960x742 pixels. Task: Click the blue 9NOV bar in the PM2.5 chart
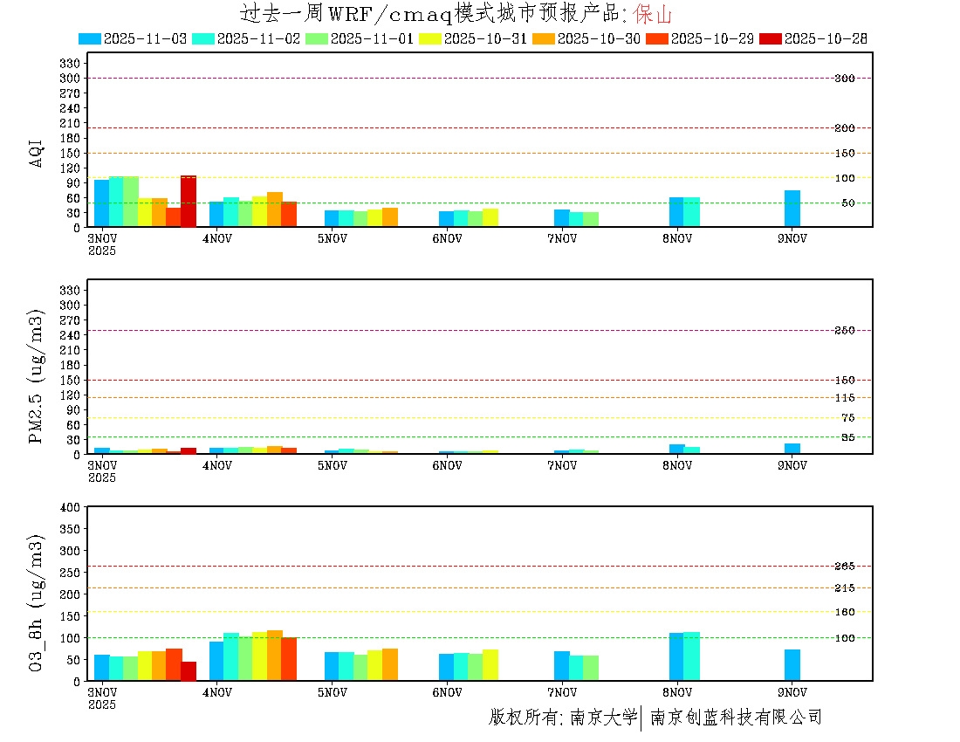coord(792,449)
